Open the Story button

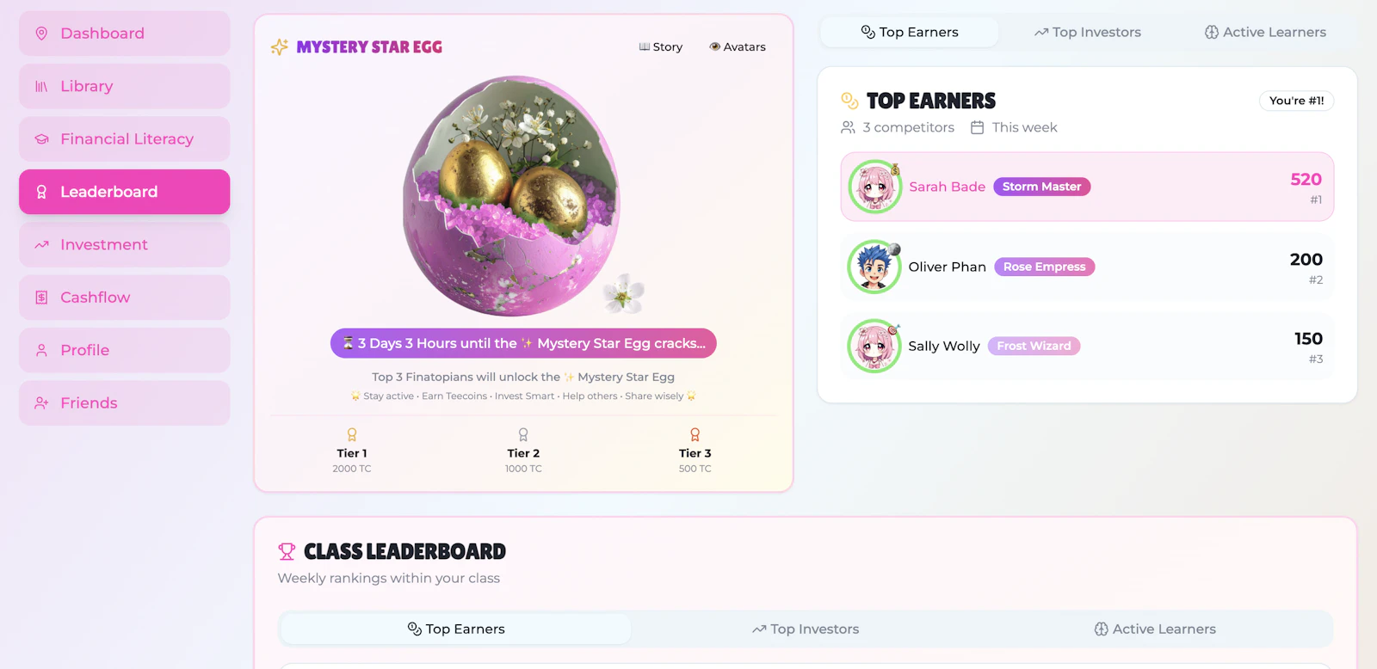pos(661,46)
